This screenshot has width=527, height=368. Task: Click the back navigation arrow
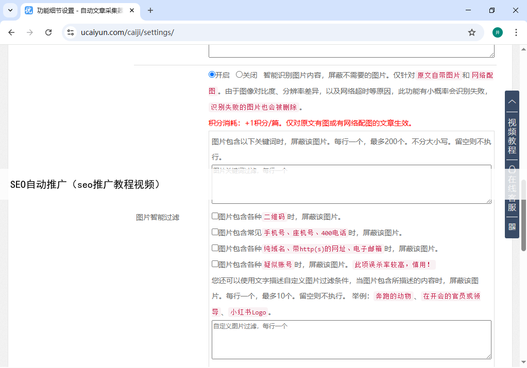pos(11,32)
